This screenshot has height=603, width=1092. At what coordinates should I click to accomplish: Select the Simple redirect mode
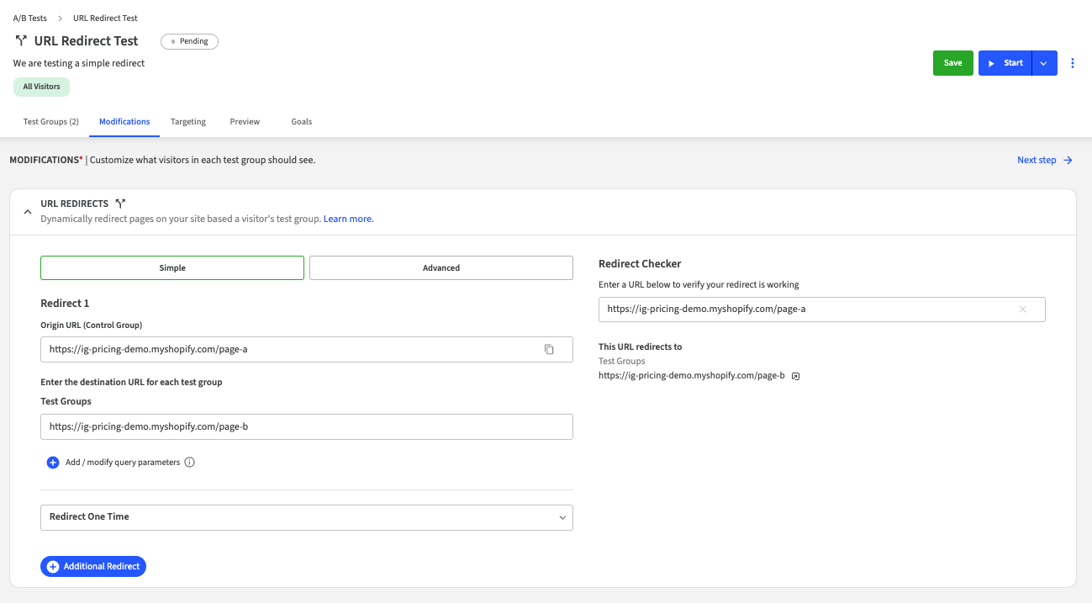[172, 267]
